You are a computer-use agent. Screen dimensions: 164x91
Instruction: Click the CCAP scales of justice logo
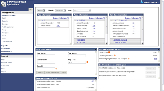coord(4,4)
